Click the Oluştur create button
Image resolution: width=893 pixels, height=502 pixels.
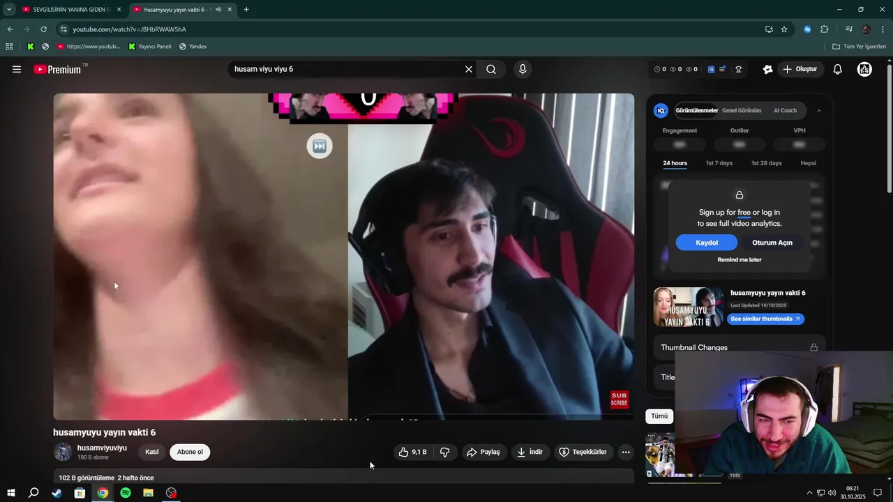point(800,69)
